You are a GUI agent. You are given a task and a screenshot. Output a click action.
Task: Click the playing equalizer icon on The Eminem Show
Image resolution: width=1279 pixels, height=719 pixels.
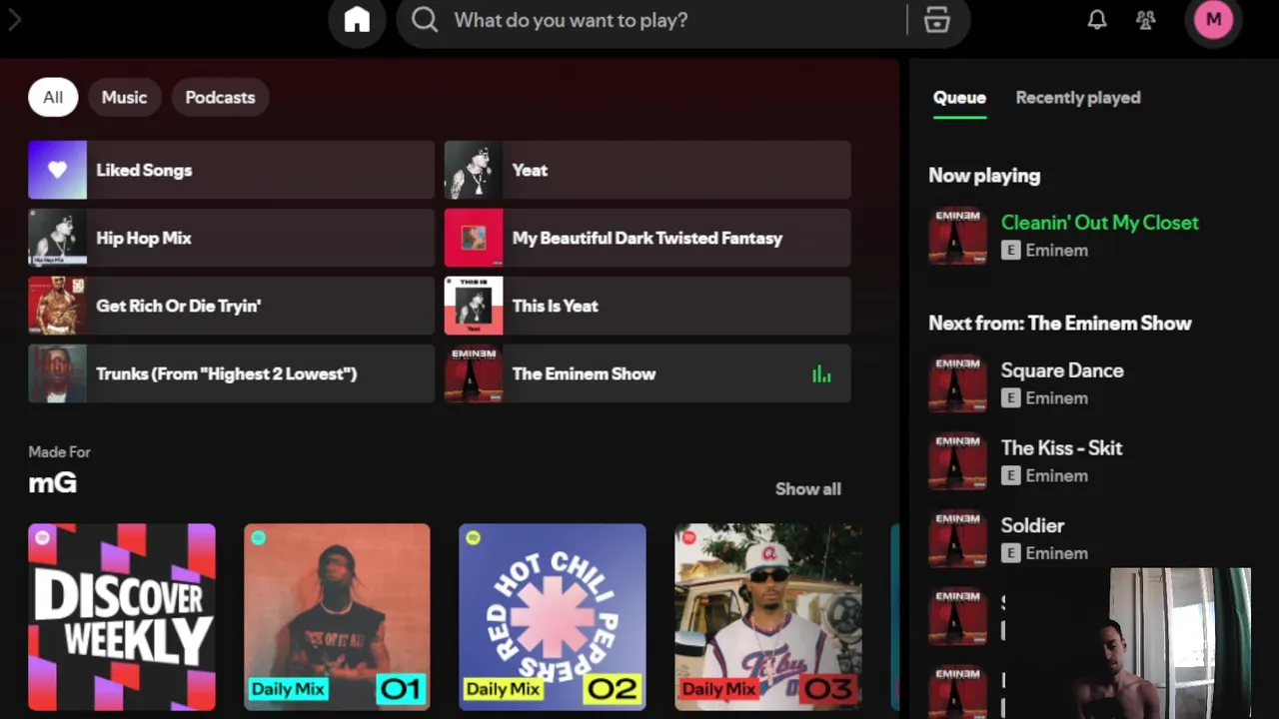[821, 374]
